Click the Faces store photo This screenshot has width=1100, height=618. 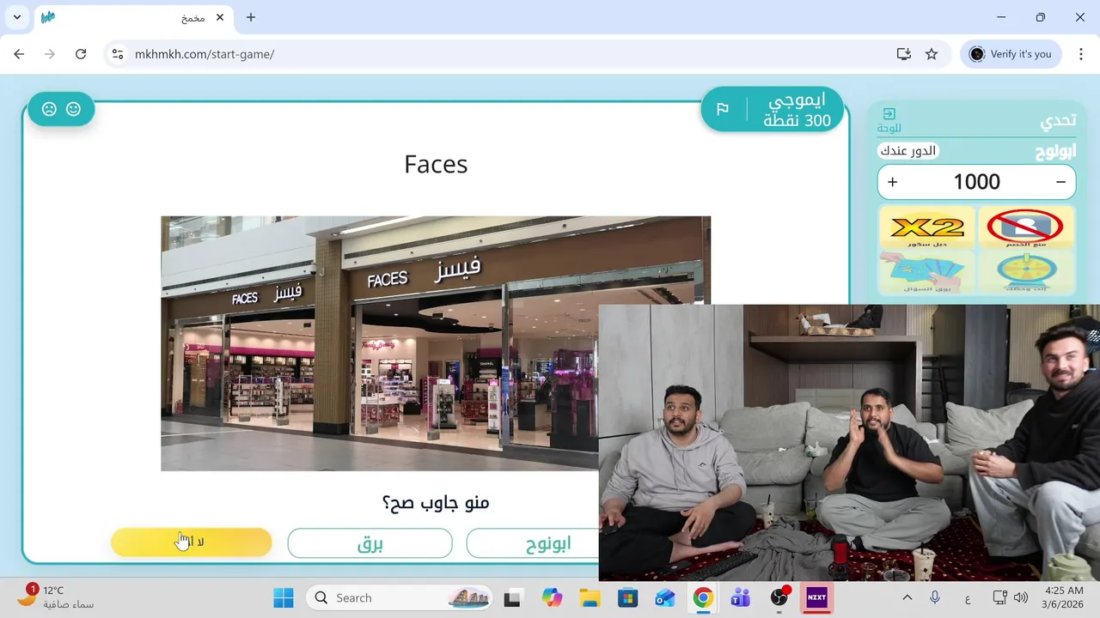[436, 343]
